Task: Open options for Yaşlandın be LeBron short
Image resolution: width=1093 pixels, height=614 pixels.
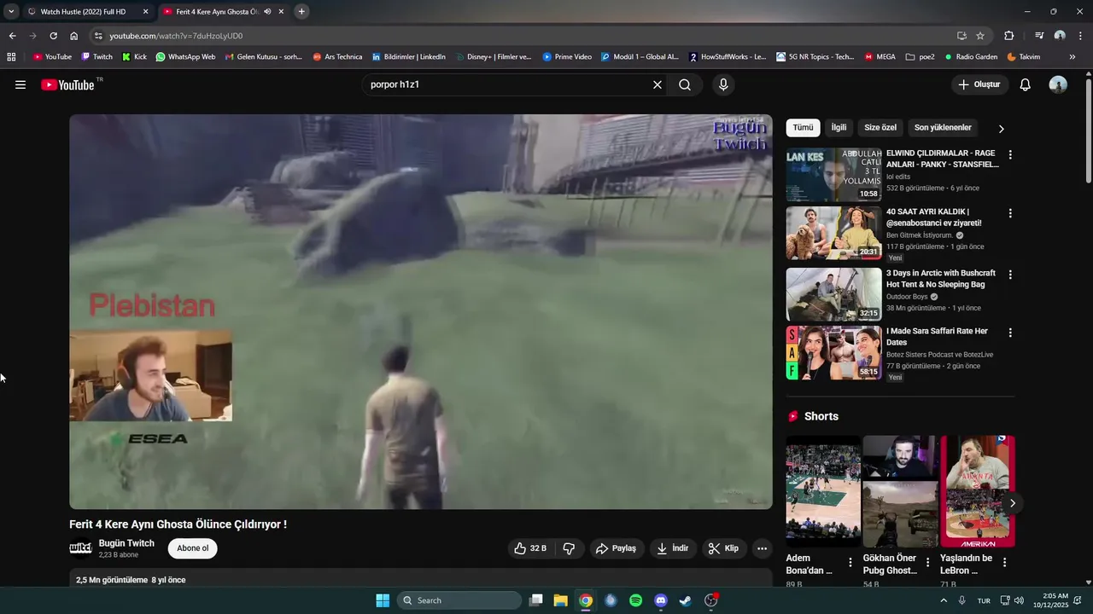Action: pyautogui.click(x=1004, y=562)
